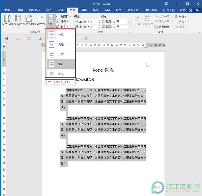Select the 偏左 left-weighted column option

click(x=61, y=64)
